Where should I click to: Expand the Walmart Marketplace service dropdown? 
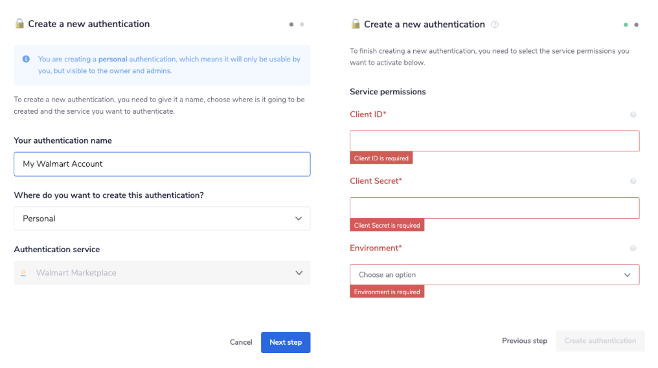pos(162,273)
